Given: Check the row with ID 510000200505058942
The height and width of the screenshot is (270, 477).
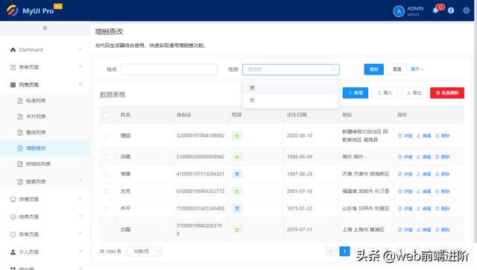Looking at the screenshot, I should (106, 157).
